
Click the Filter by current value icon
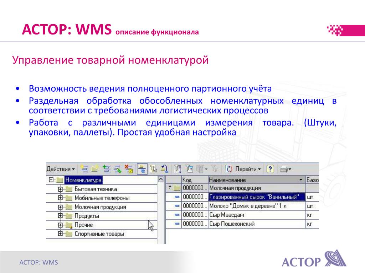189,169
